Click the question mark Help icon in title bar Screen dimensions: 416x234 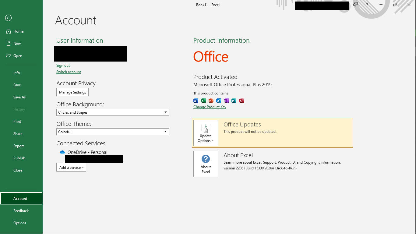(367, 5)
